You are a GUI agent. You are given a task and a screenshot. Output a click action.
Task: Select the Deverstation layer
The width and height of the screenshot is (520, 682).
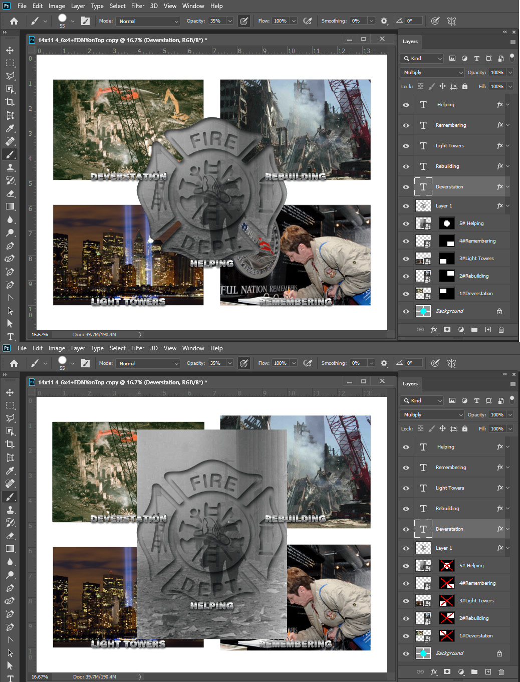click(449, 186)
